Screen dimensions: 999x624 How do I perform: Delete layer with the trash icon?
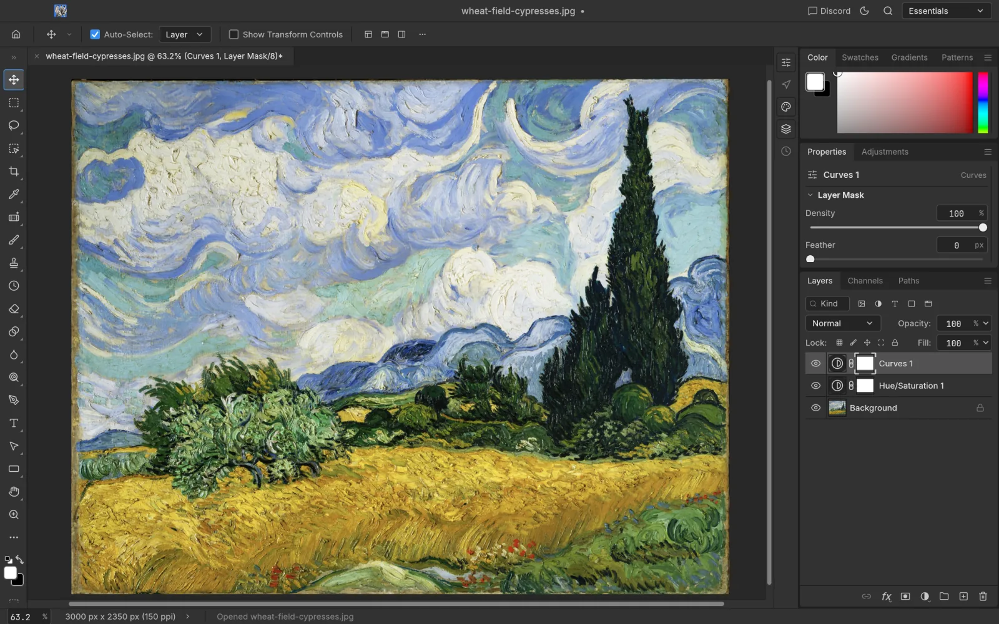[x=983, y=597]
